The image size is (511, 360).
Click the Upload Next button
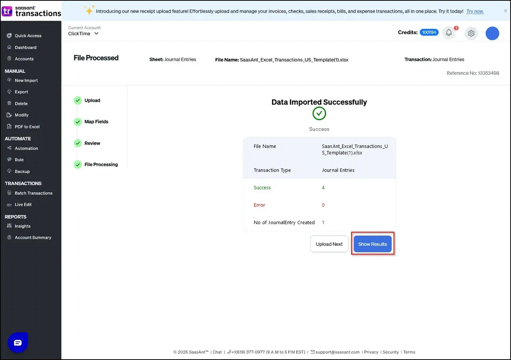coord(329,244)
